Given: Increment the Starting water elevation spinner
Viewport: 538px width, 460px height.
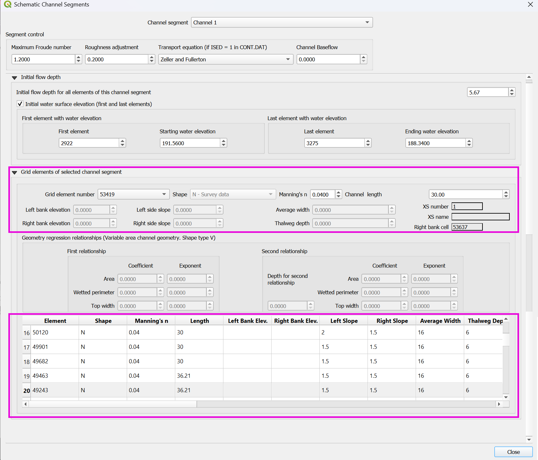Looking at the screenshot, I should [223, 141].
